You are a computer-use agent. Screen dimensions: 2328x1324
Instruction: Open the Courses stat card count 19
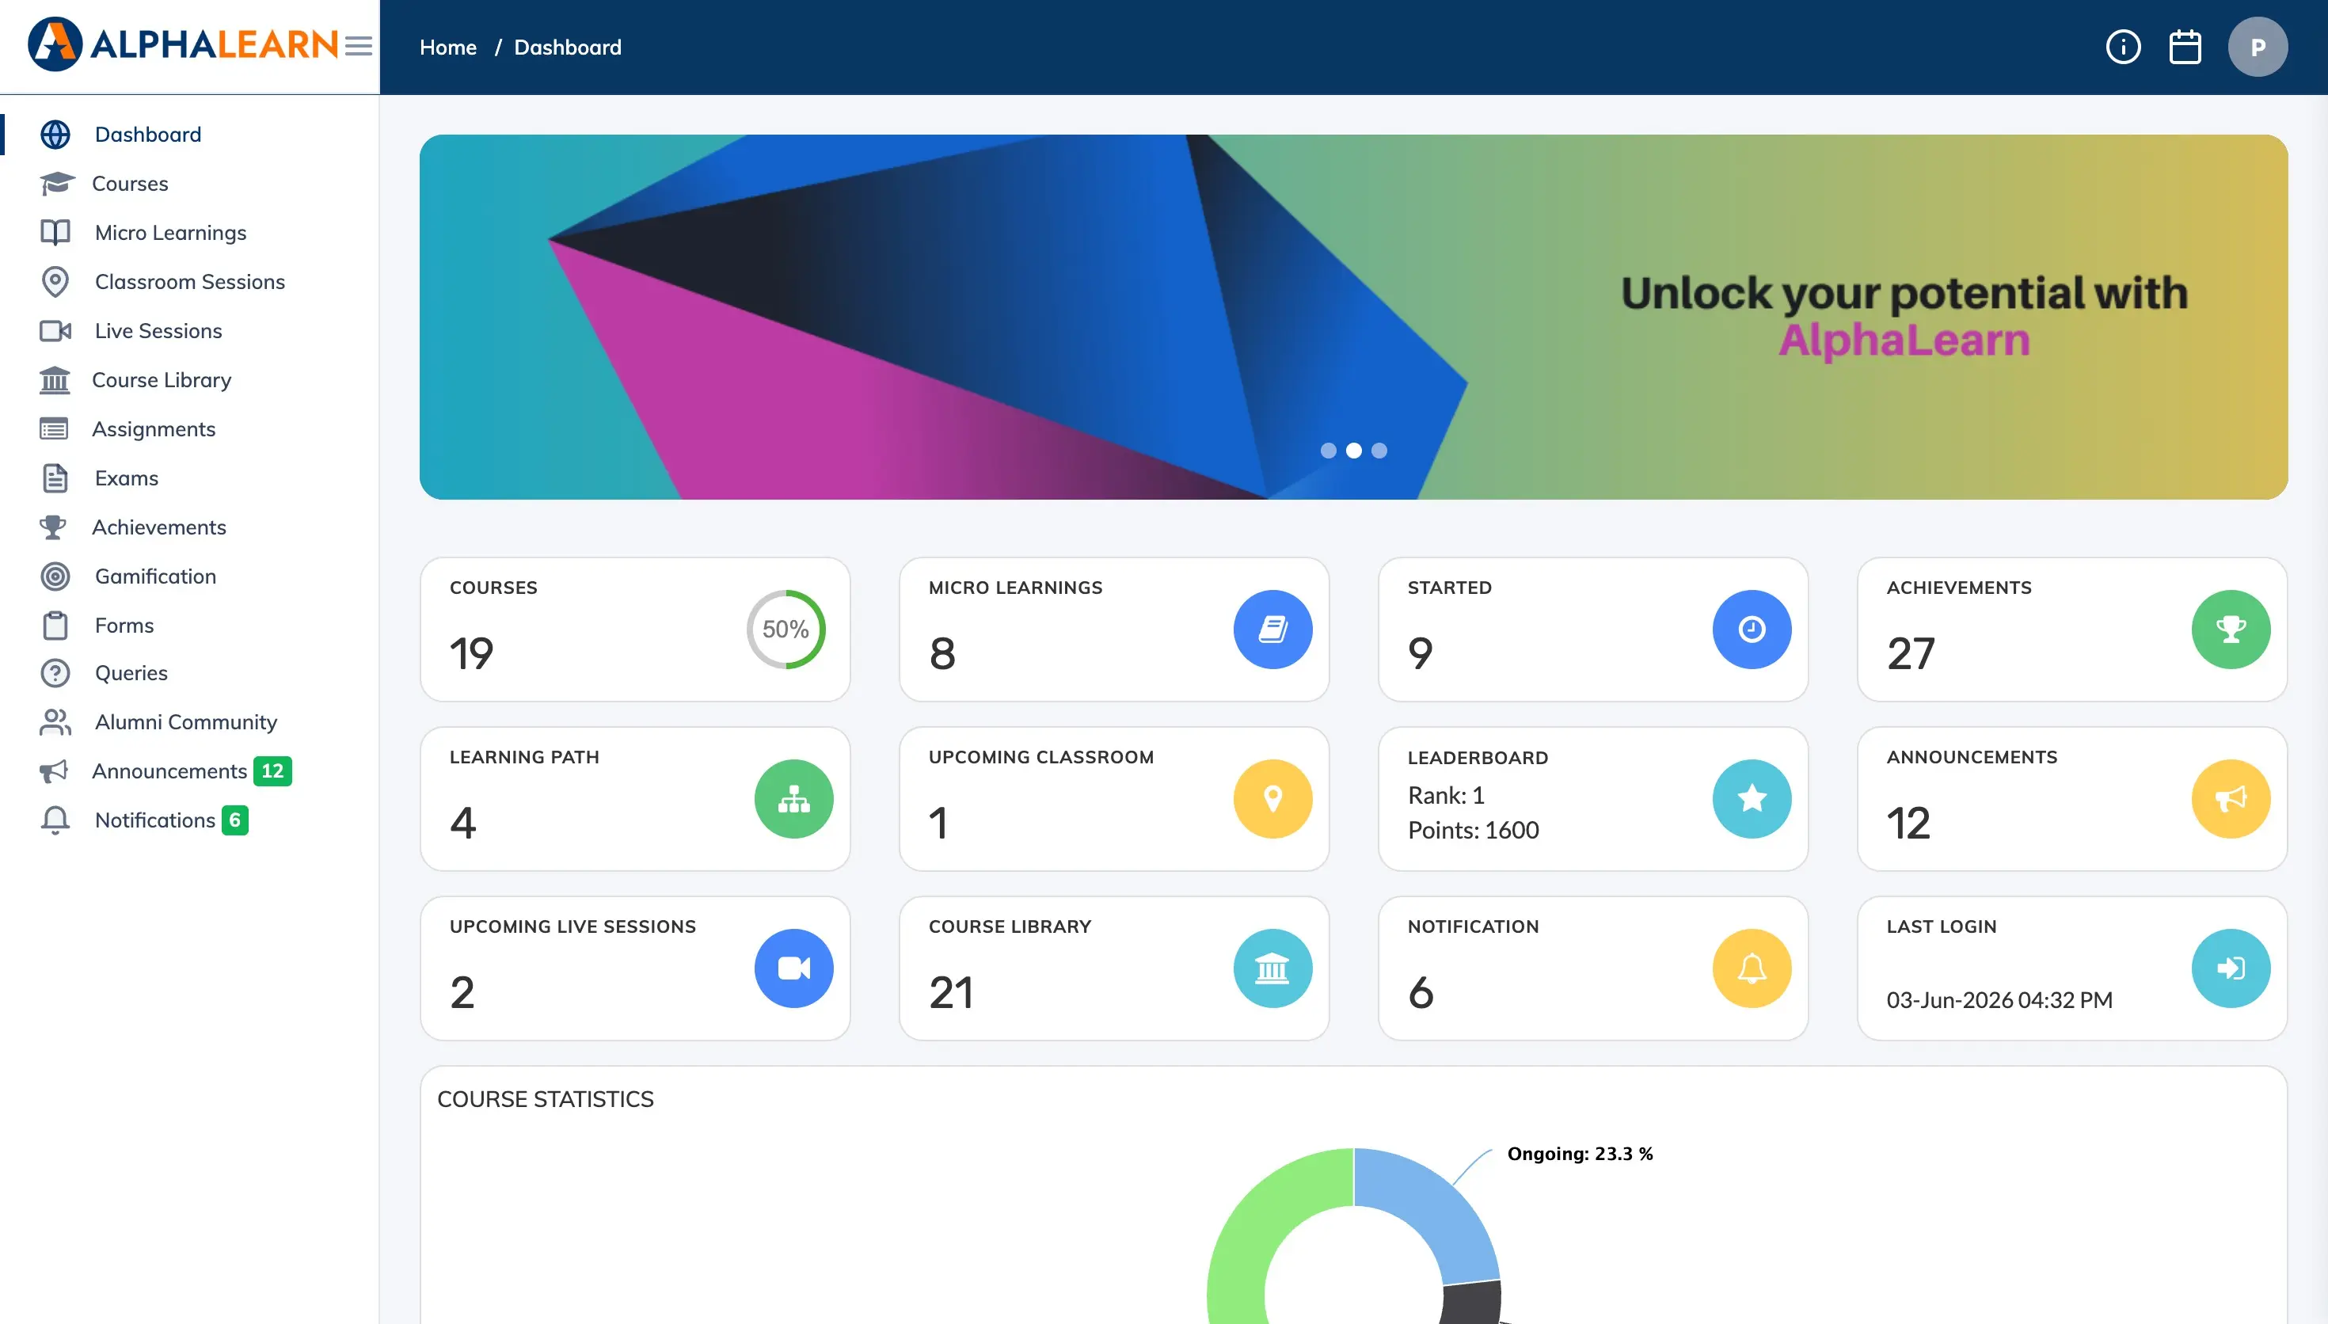tap(472, 654)
